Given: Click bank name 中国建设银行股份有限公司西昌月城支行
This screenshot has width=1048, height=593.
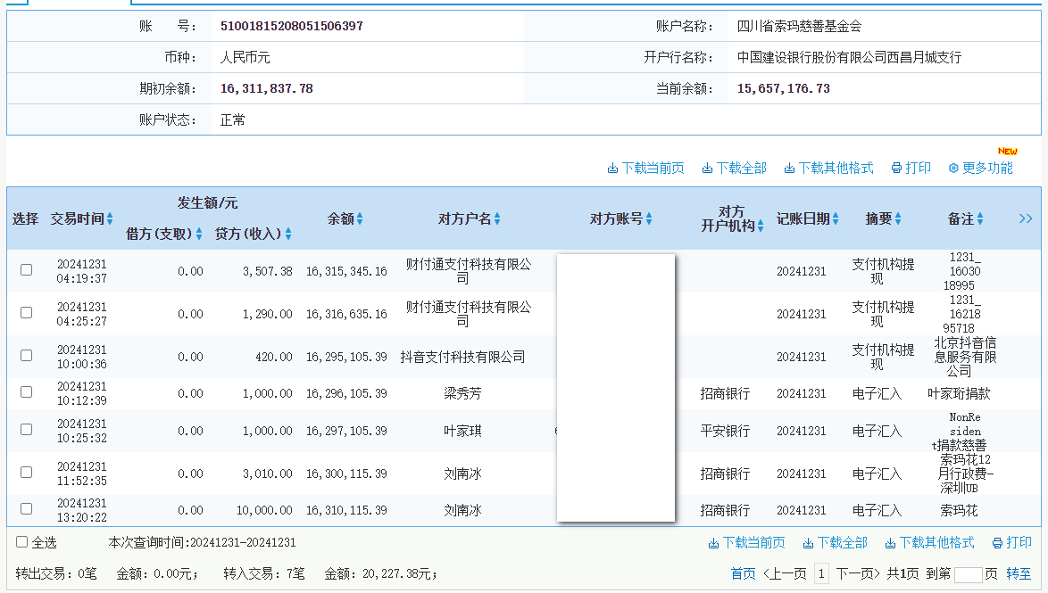Looking at the screenshot, I should (850, 57).
